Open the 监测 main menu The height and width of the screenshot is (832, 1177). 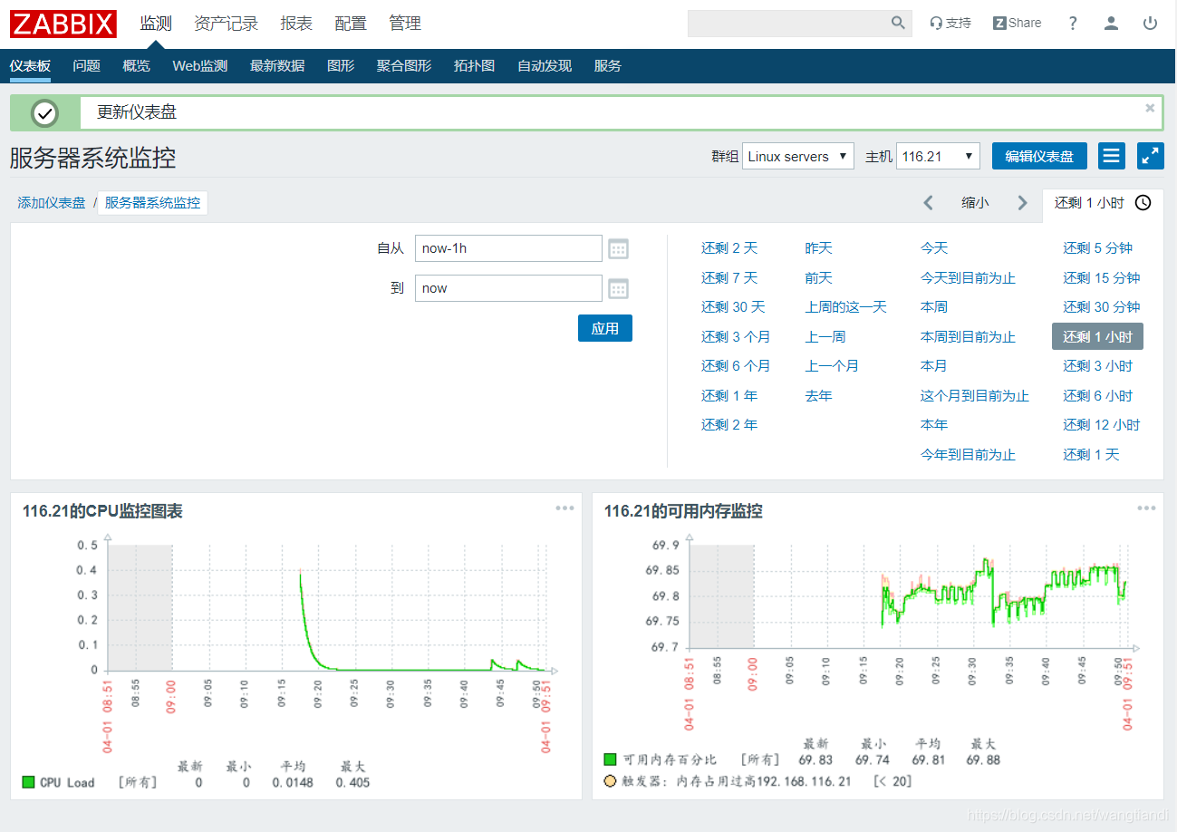point(156,24)
